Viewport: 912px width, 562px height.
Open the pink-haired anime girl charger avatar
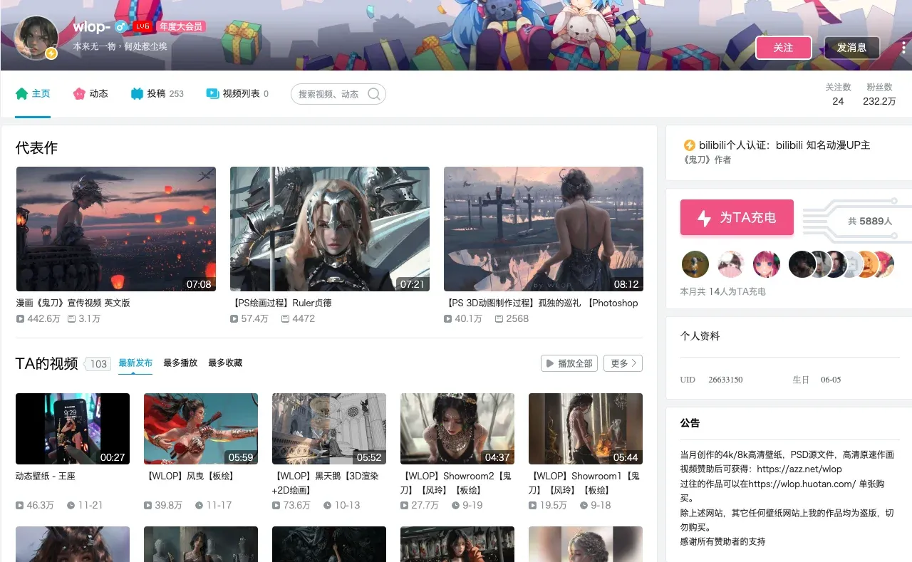click(767, 264)
